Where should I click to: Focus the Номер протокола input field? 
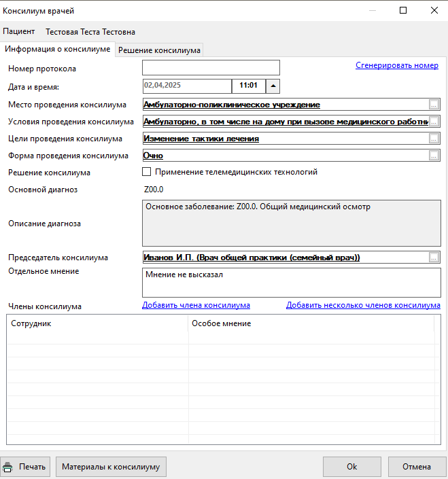211,67
